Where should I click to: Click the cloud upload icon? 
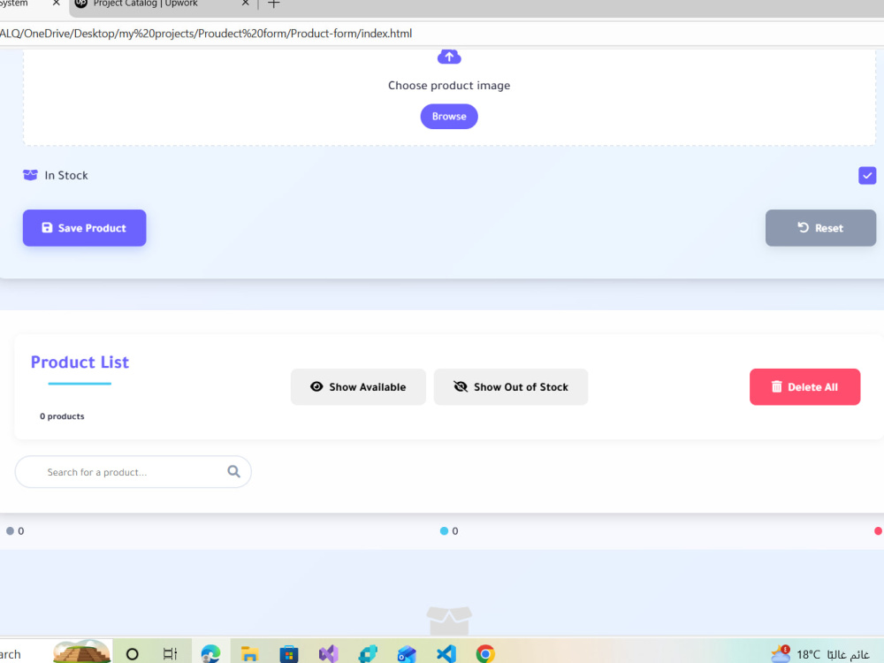coord(449,57)
